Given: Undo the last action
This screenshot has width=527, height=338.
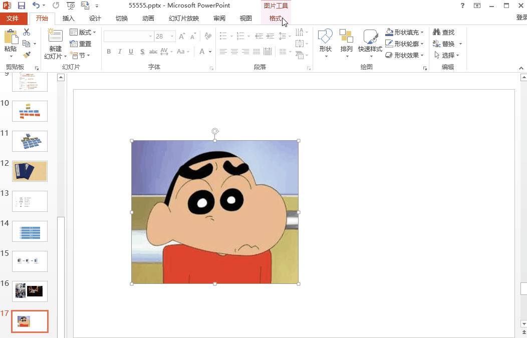Looking at the screenshot, I should [x=36, y=6].
